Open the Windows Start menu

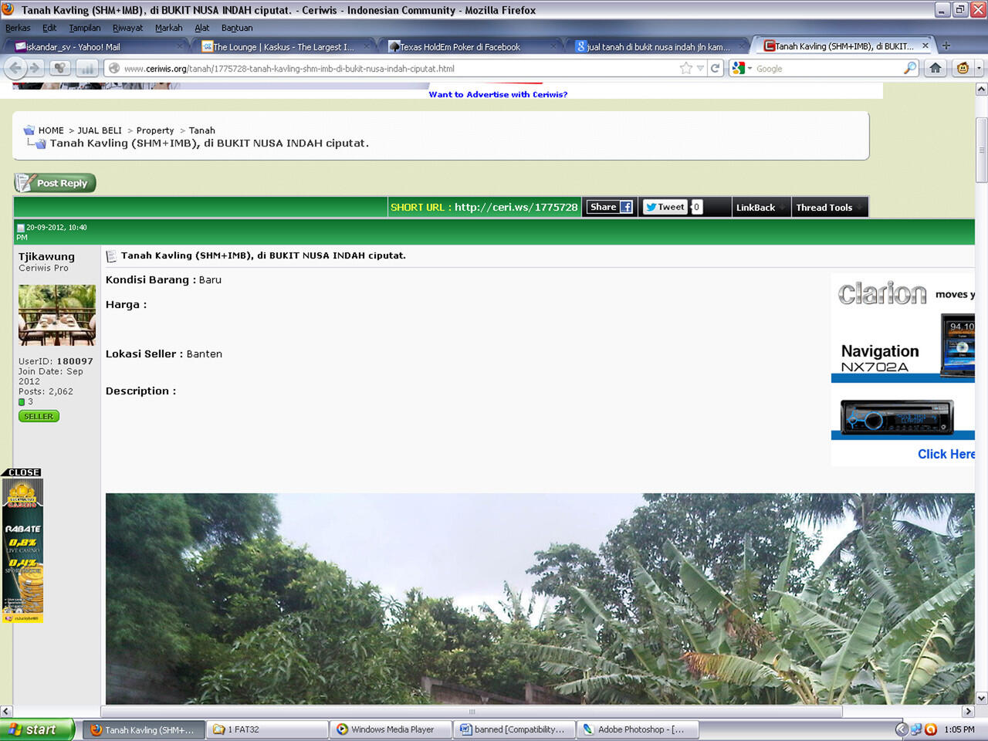click(38, 729)
